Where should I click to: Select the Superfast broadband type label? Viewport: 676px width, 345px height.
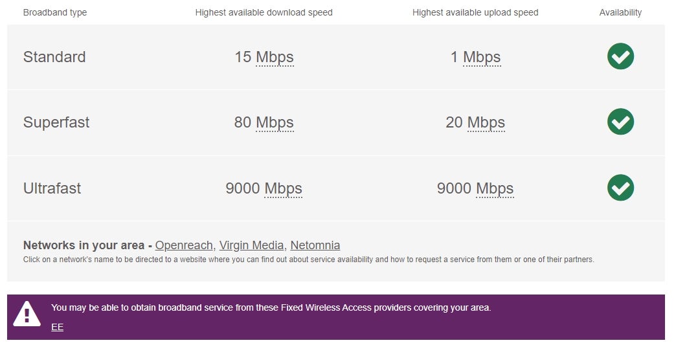(x=56, y=122)
